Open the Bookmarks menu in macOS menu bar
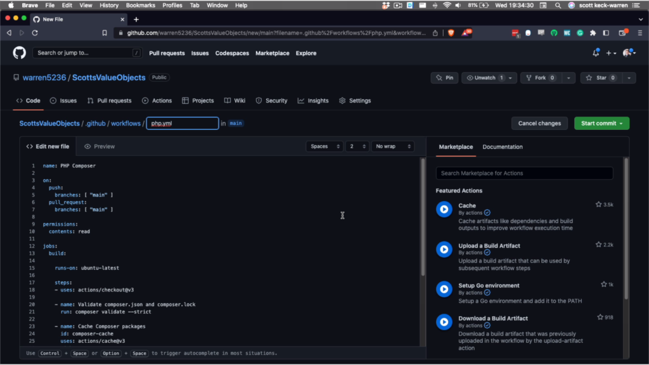649x365 pixels. 140,5
